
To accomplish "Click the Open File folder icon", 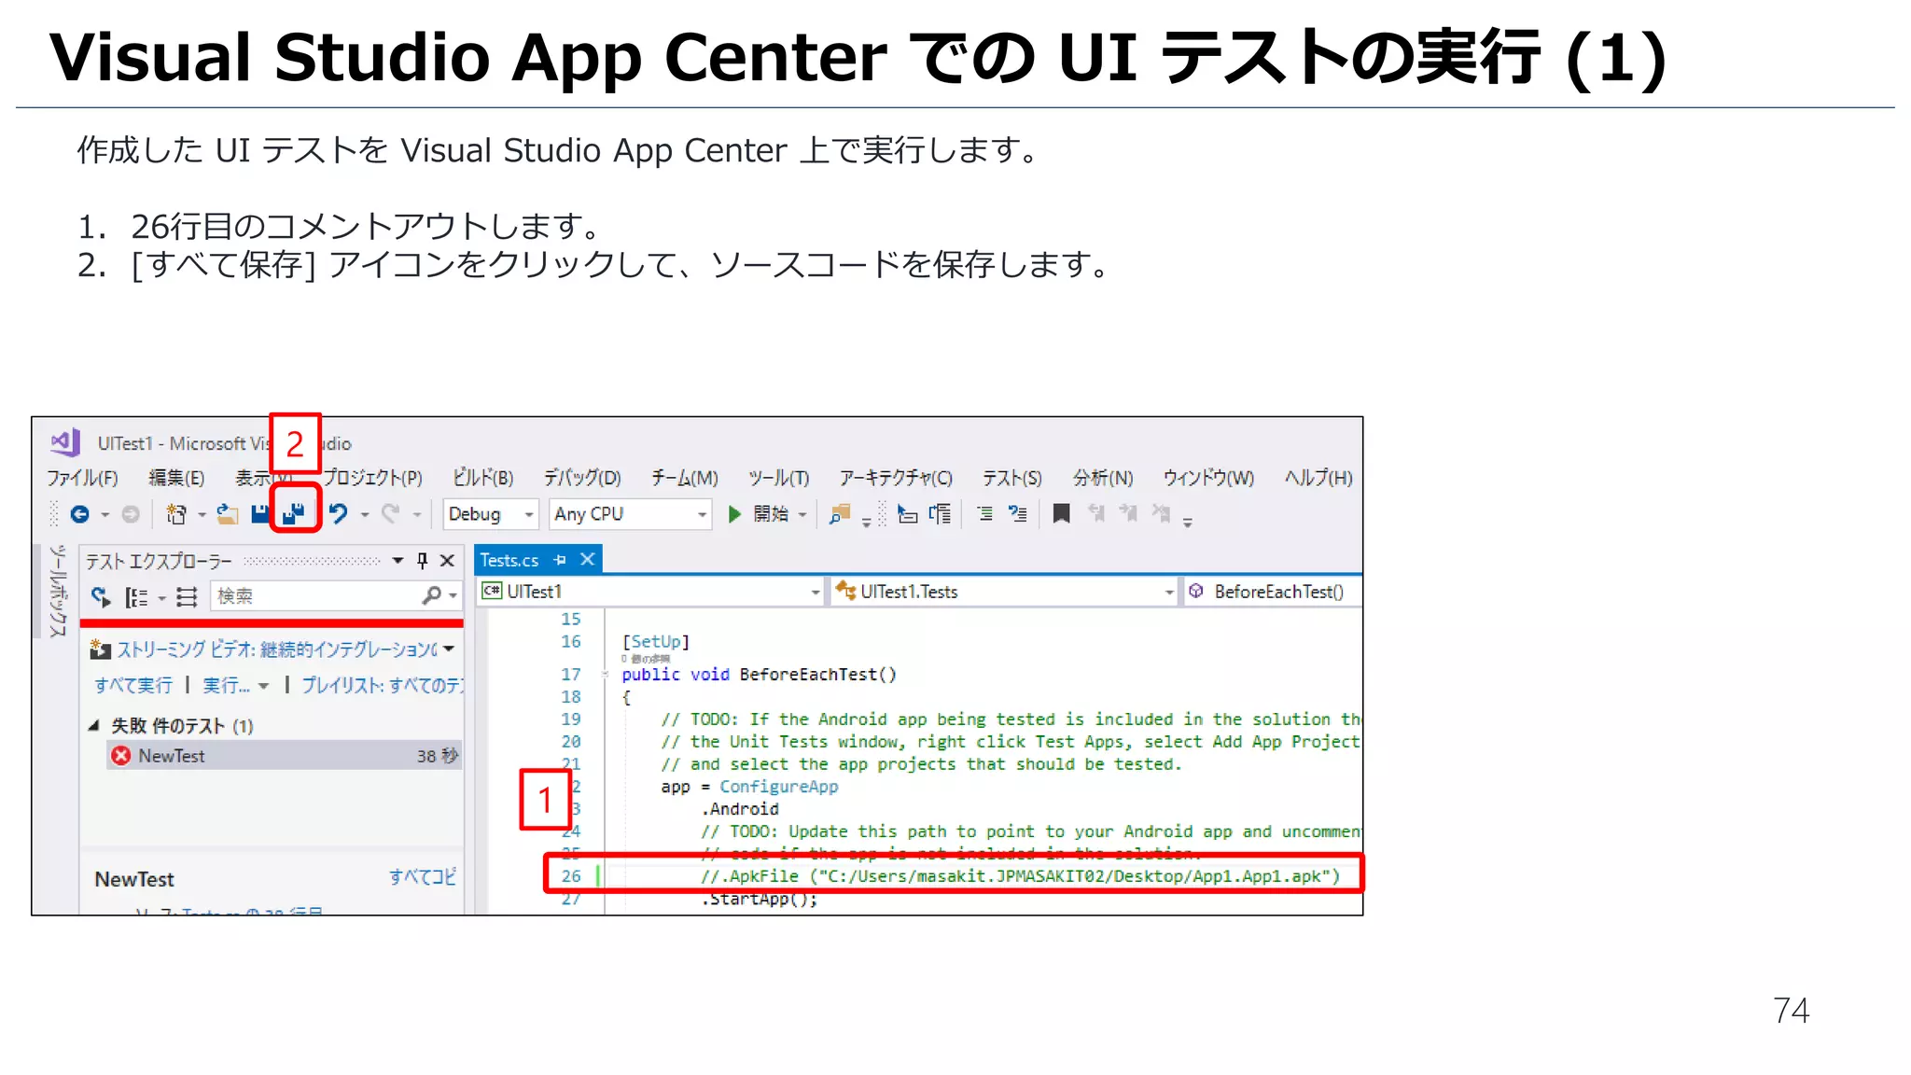I will pyautogui.click(x=228, y=514).
